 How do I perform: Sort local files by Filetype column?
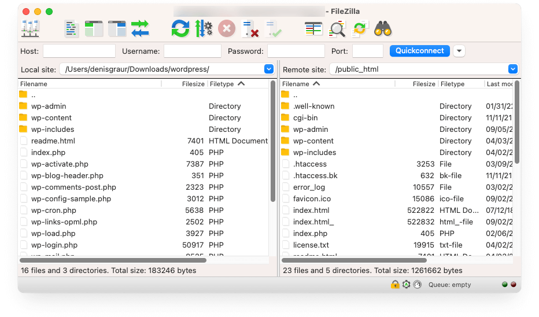tap(221, 84)
